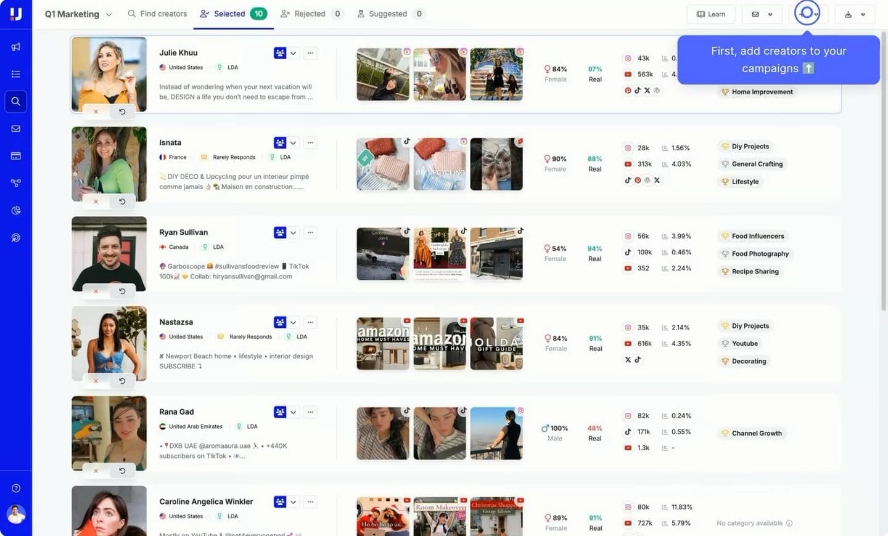Remove Julie Khuu with the X icon

tap(96, 112)
